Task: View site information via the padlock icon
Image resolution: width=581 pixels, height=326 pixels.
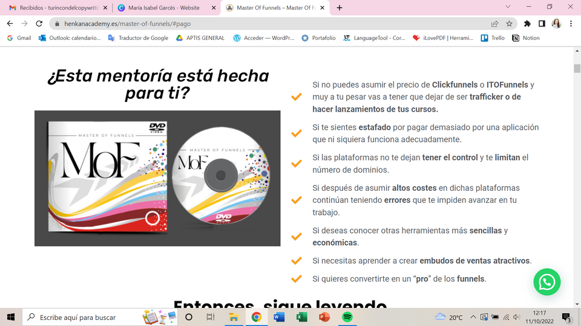Action: pyautogui.click(x=57, y=24)
